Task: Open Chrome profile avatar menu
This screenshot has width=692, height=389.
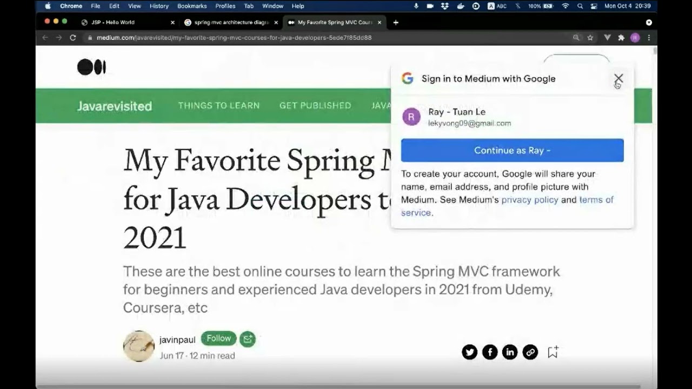Action: (x=635, y=38)
